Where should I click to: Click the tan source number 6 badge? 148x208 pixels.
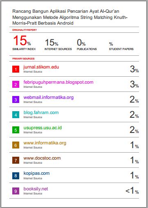(x=16, y=145)
